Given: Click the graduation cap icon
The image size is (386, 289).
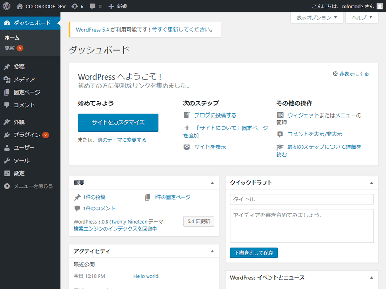Looking at the screenshot, I should click(280, 147).
